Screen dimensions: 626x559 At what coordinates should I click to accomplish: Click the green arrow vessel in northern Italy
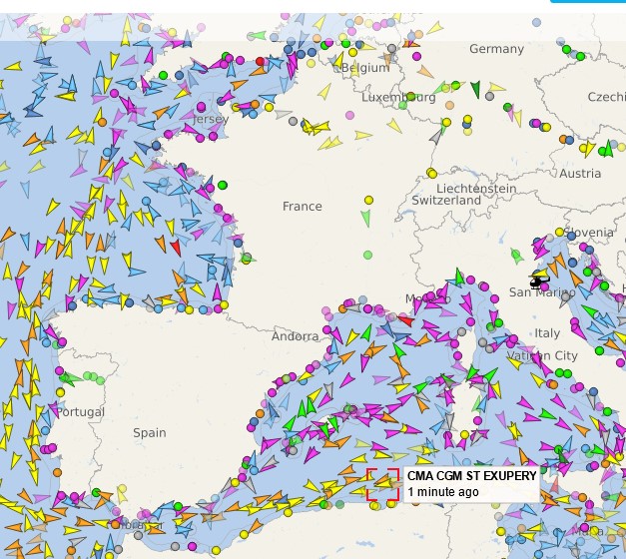point(516,256)
